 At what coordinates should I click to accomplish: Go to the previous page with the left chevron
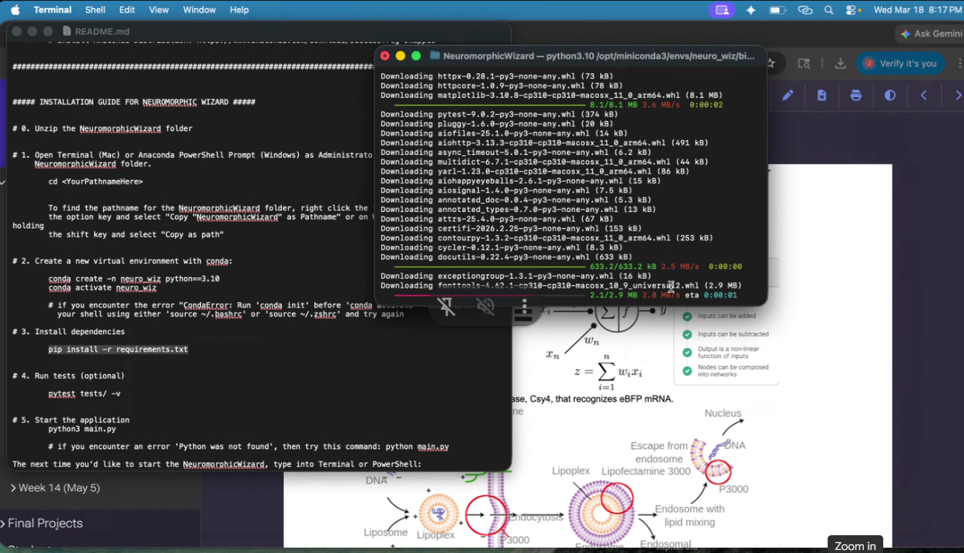coord(924,95)
